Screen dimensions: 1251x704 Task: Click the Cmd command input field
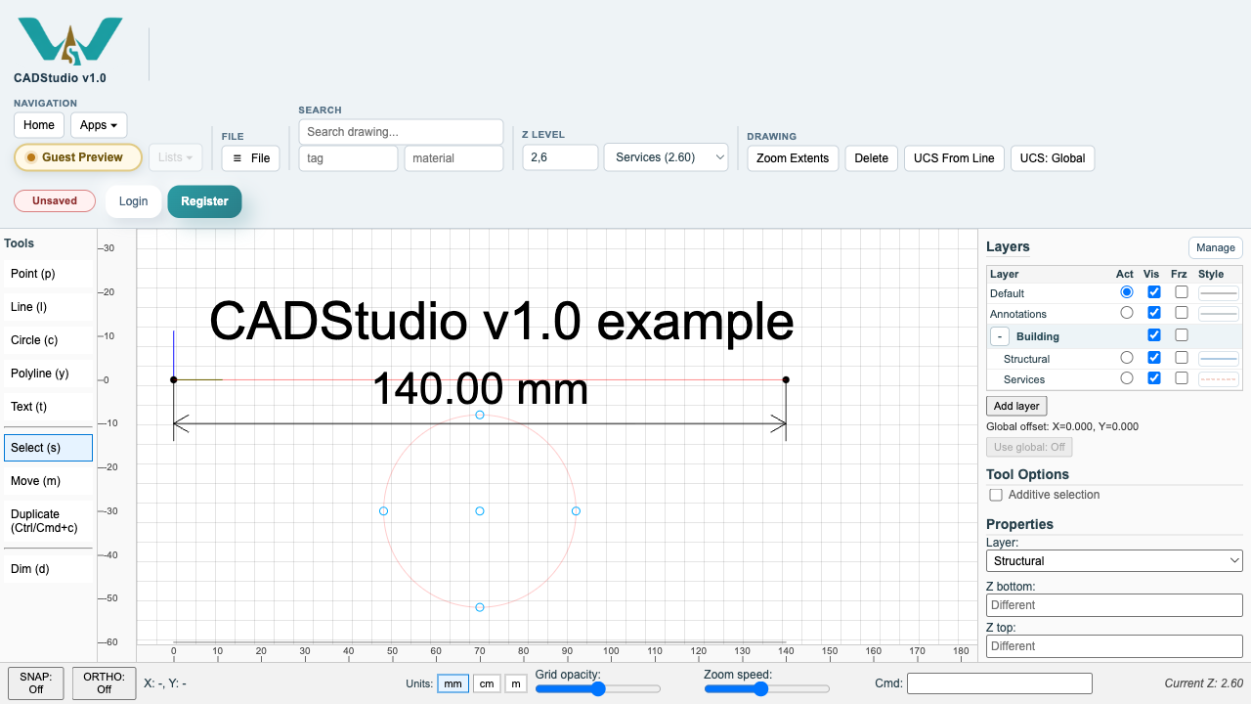(999, 683)
